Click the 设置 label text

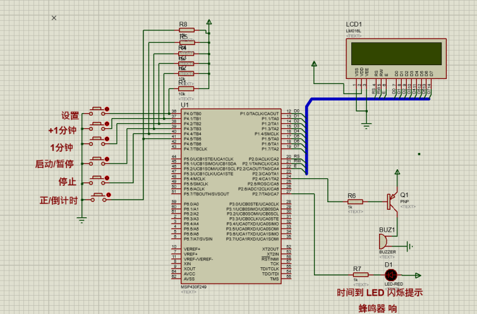point(70,116)
